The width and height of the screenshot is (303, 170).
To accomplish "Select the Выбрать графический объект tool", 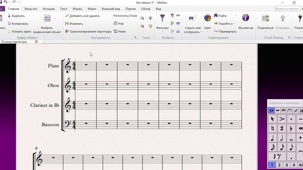I will tap(47, 24).
